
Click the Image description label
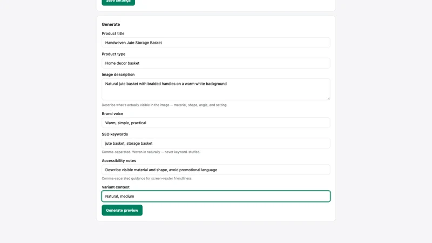click(x=118, y=75)
